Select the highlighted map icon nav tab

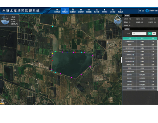click(65, 11)
